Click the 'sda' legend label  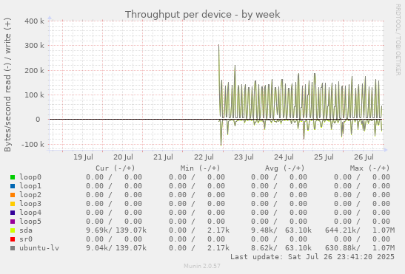pyautogui.click(x=26, y=230)
